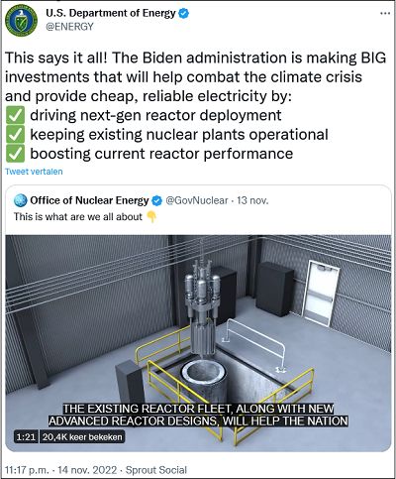Click the Office of Nuclear Energy globe avatar
Screen dimensions: 396x479
pos(20,200)
